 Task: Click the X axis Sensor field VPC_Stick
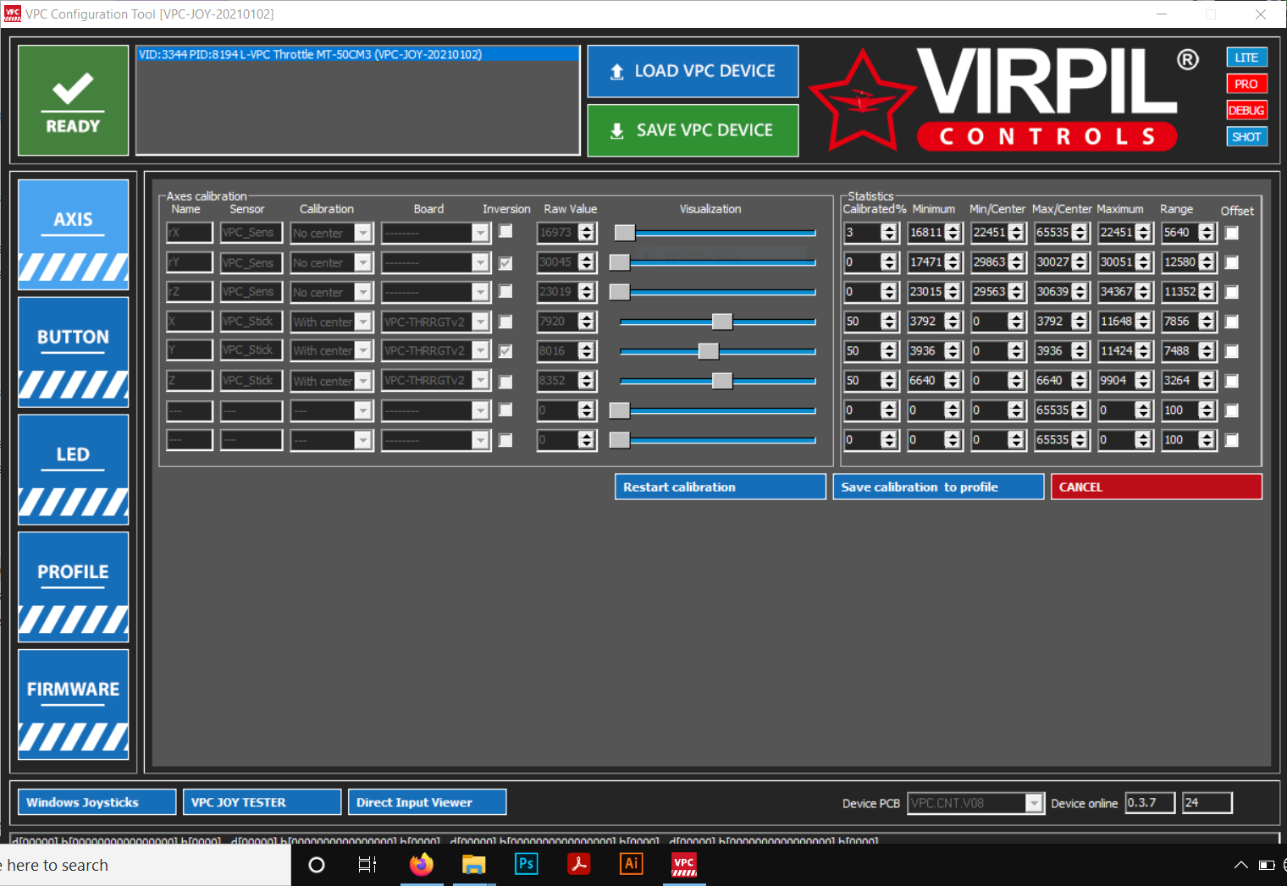point(251,322)
